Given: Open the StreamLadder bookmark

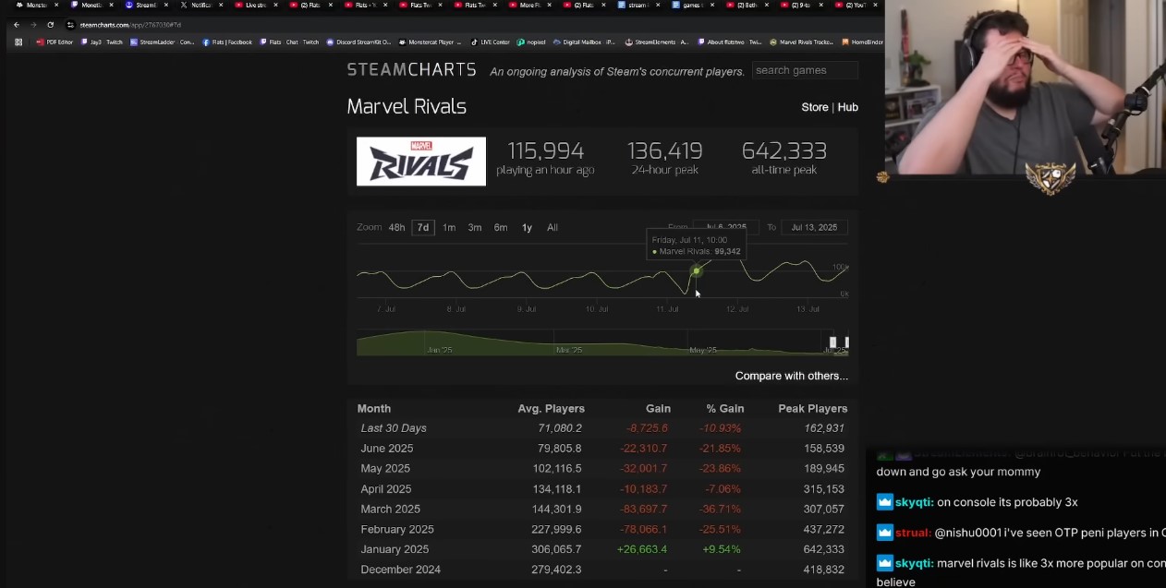Looking at the screenshot, I should click(x=162, y=42).
